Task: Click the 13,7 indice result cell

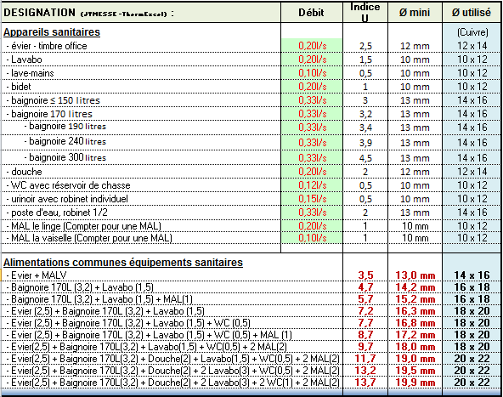Action: 365,383
